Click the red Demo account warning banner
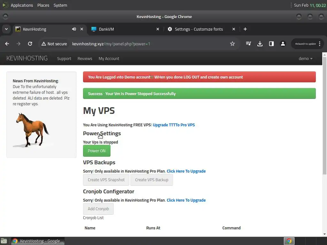This screenshot has width=327, height=245. click(199, 77)
